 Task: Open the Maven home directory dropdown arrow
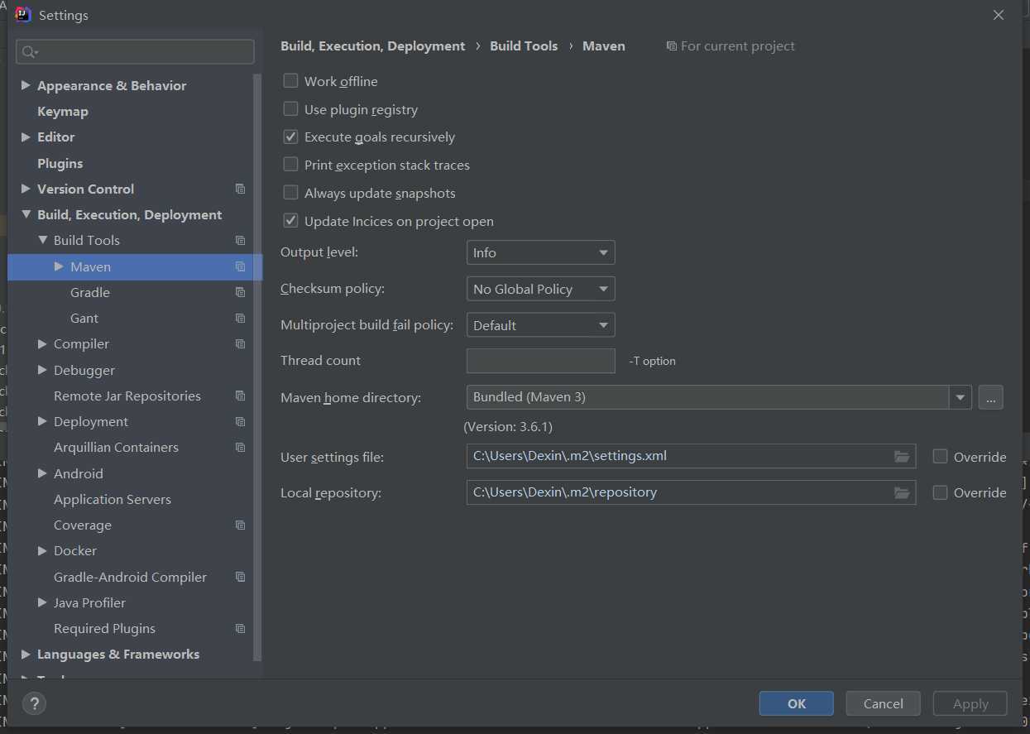point(960,397)
